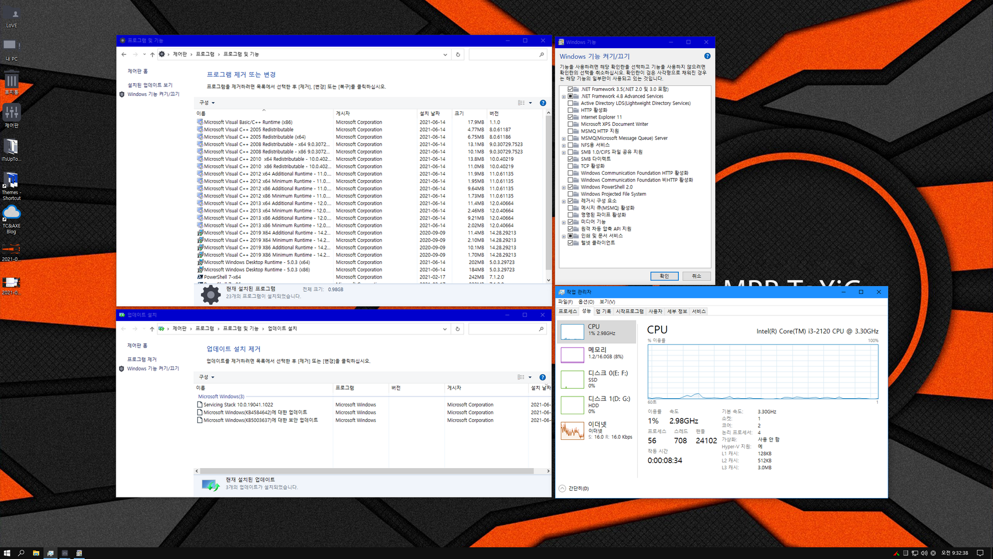Toggle Internet Explorer 11 checkbox
This screenshot has height=559, width=993.
pyautogui.click(x=571, y=117)
